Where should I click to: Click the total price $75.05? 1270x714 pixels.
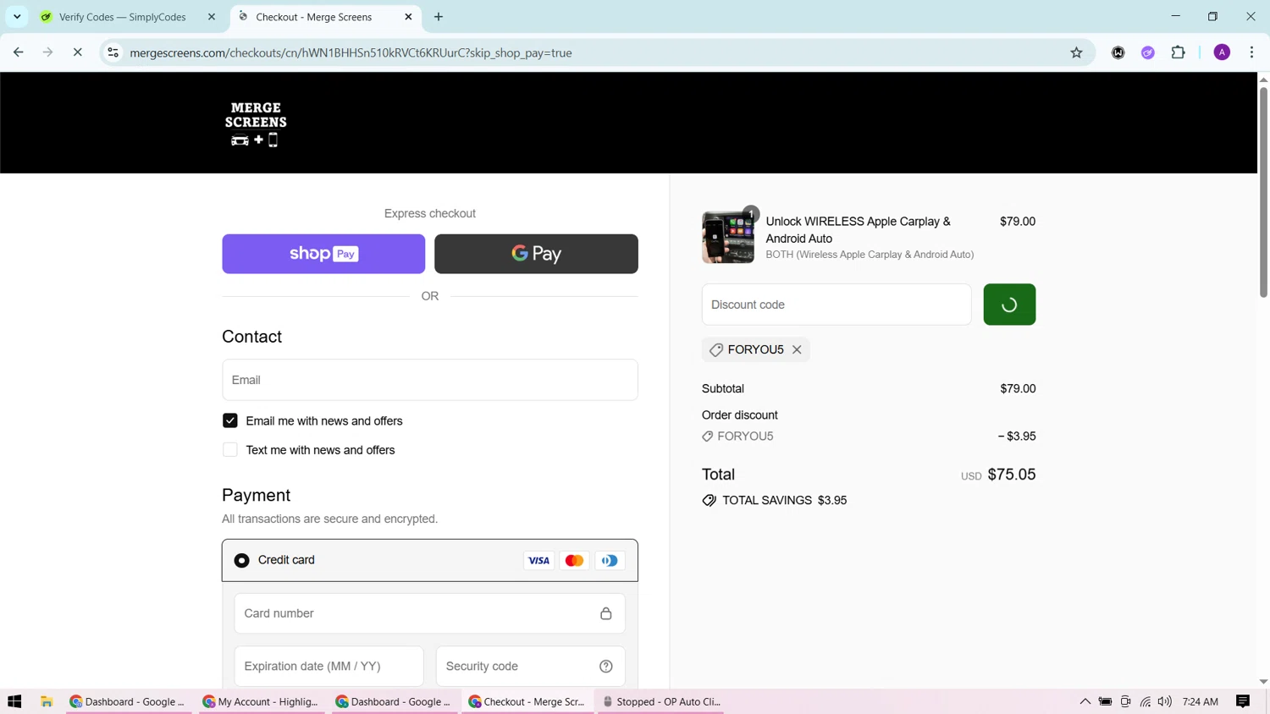pyautogui.click(x=1012, y=475)
